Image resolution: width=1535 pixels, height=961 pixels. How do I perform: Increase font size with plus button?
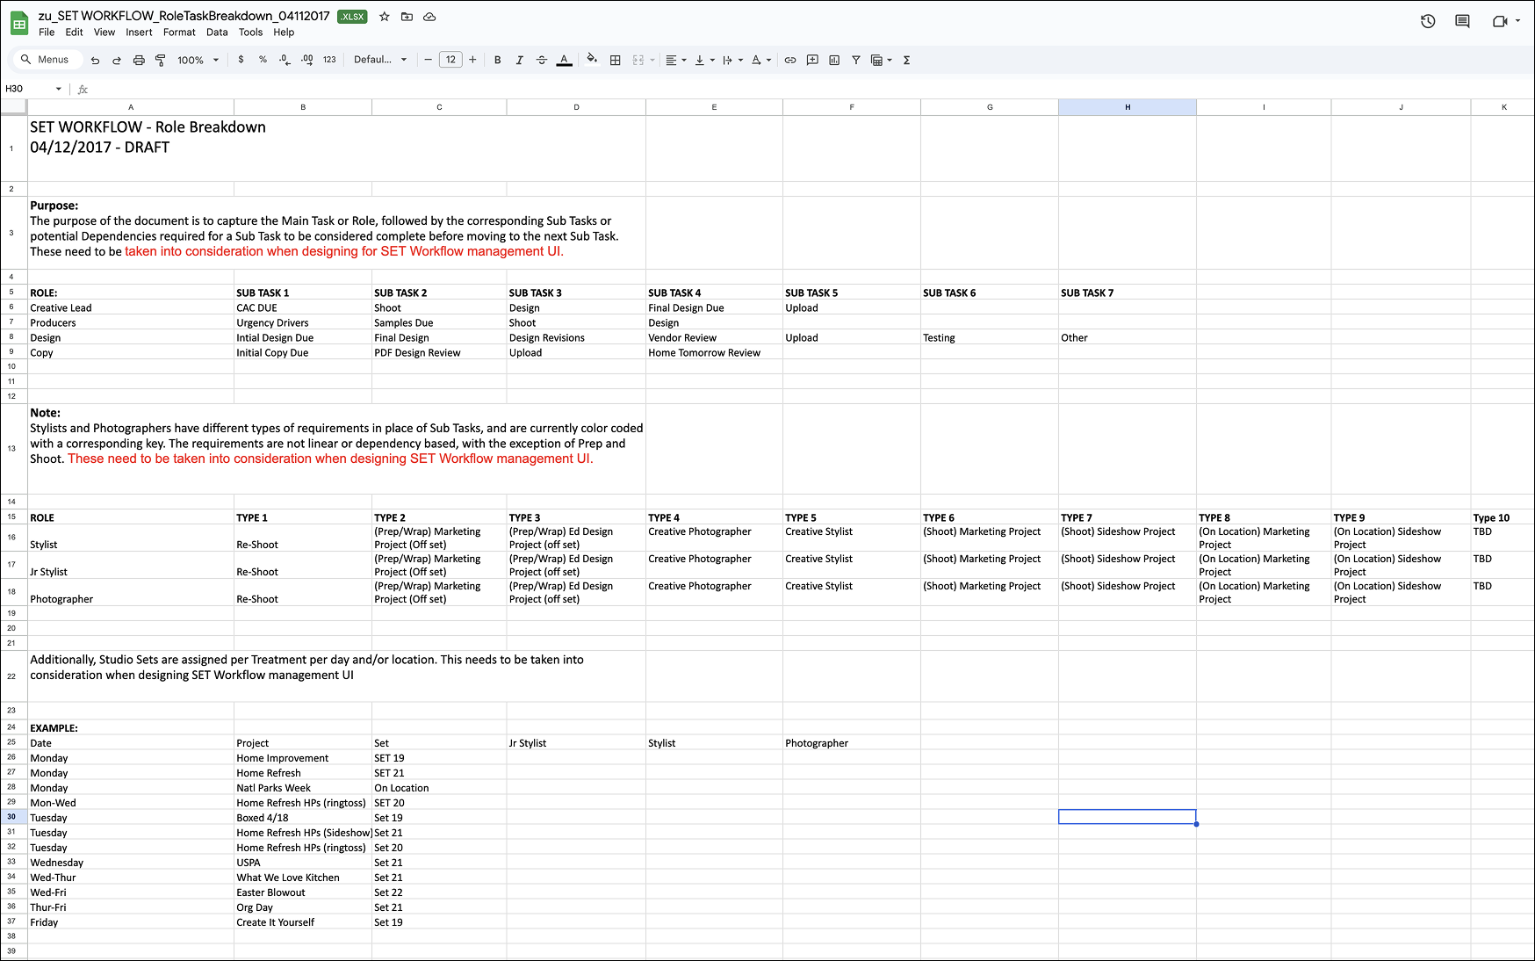(x=472, y=60)
